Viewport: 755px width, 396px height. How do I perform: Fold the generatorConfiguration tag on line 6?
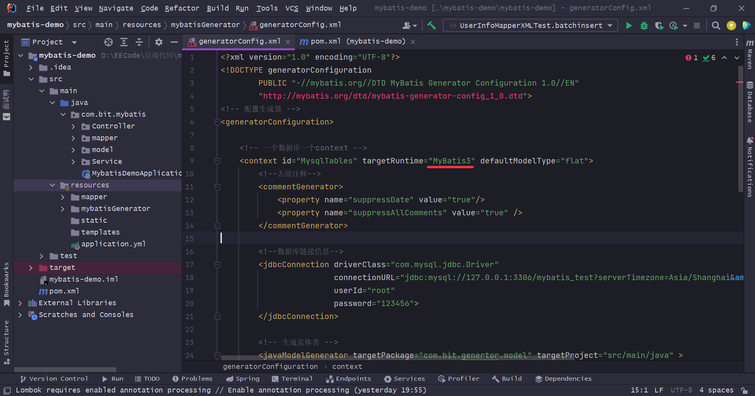[x=217, y=122]
